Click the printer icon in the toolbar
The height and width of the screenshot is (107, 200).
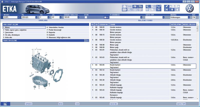(x=124, y=6)
